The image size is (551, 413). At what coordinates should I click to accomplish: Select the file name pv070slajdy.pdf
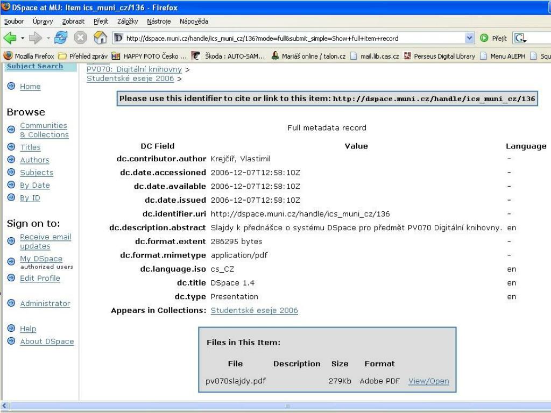pos(236,381)
